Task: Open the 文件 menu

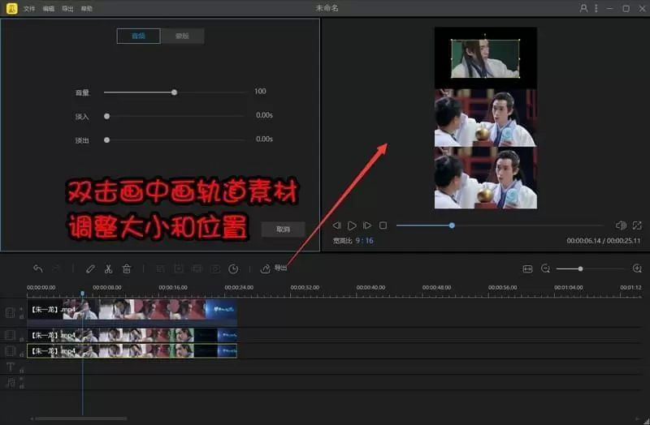Action: pyautogui.click(x=29, y=9)
